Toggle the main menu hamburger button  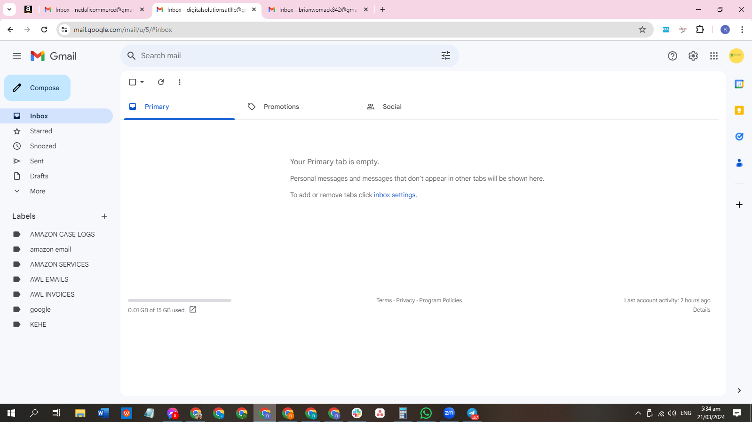tap(17, 56)
